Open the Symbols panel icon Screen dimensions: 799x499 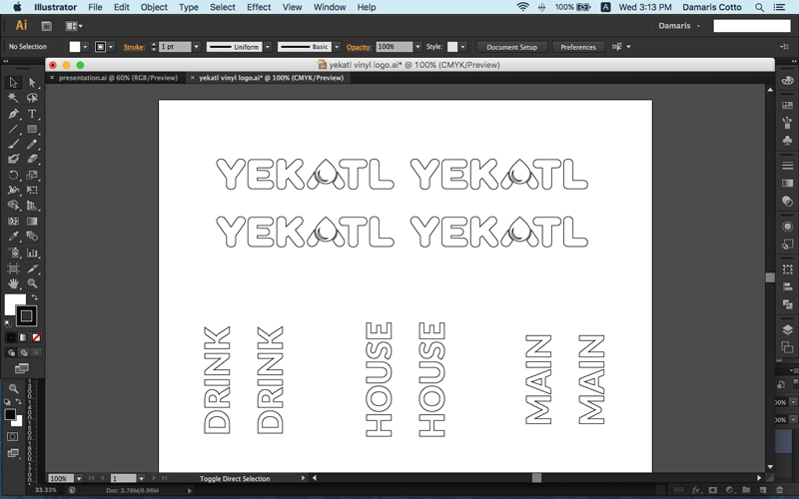point(787,140)
